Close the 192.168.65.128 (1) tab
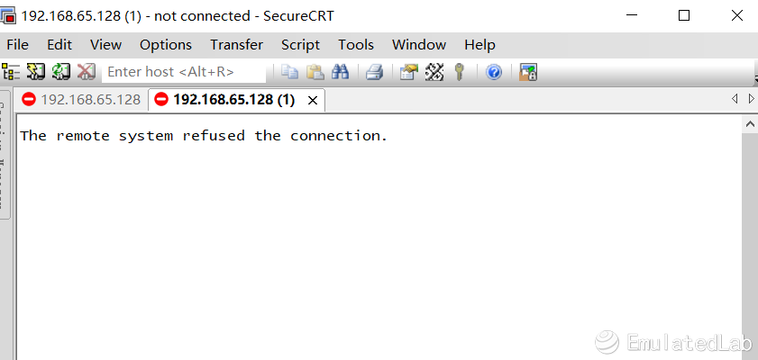This screenshot has width=758, height=360. (313, 101)
